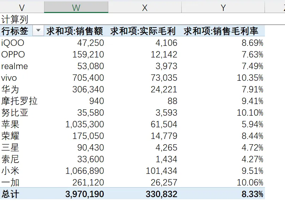This screenshot has width=285, height=201.
Task: Select the 一加 row label
Action: coord(10,182)
